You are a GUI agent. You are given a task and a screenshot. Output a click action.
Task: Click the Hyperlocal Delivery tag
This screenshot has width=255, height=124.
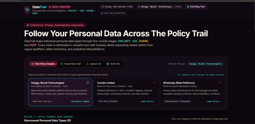tap(42, 101)
